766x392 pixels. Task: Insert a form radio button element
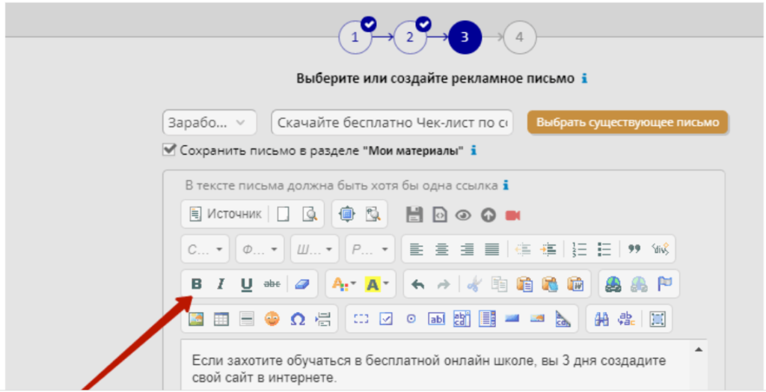pos(411,319)
